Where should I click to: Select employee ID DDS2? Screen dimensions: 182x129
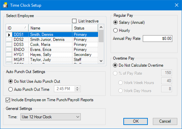18,40
